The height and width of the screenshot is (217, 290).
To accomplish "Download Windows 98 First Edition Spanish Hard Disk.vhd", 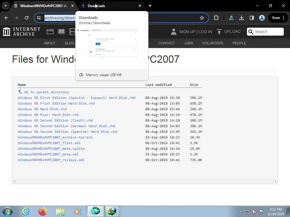I will point(76,97).
